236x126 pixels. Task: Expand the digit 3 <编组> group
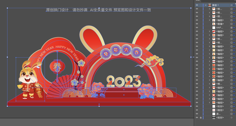tap(209, 46)
